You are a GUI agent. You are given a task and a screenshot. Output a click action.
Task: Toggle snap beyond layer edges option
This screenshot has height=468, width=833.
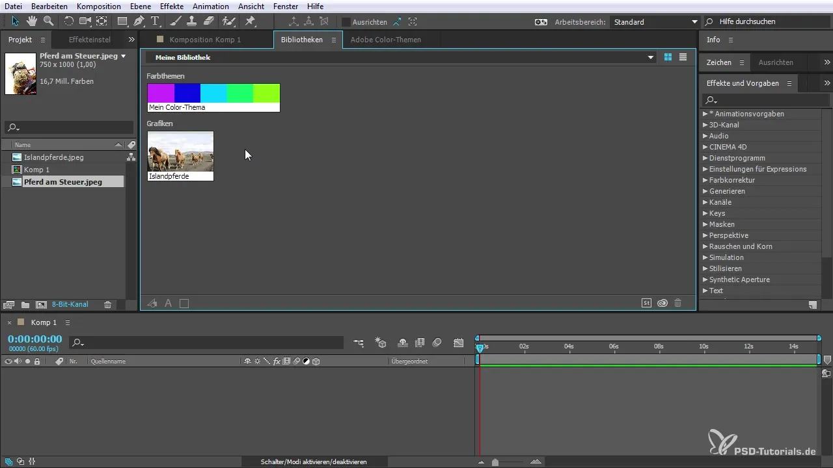pyautogui.click(x=396, y=21)
